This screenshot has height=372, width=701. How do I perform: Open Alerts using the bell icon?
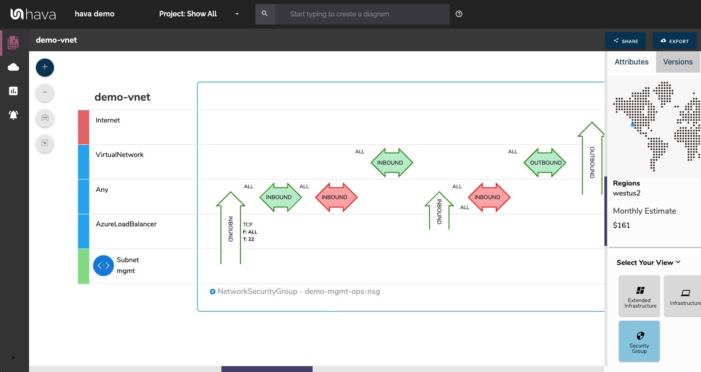(14, 115)
